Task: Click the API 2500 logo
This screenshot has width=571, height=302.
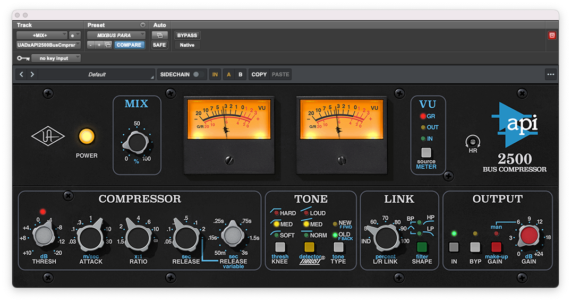Action: (515, 124)
